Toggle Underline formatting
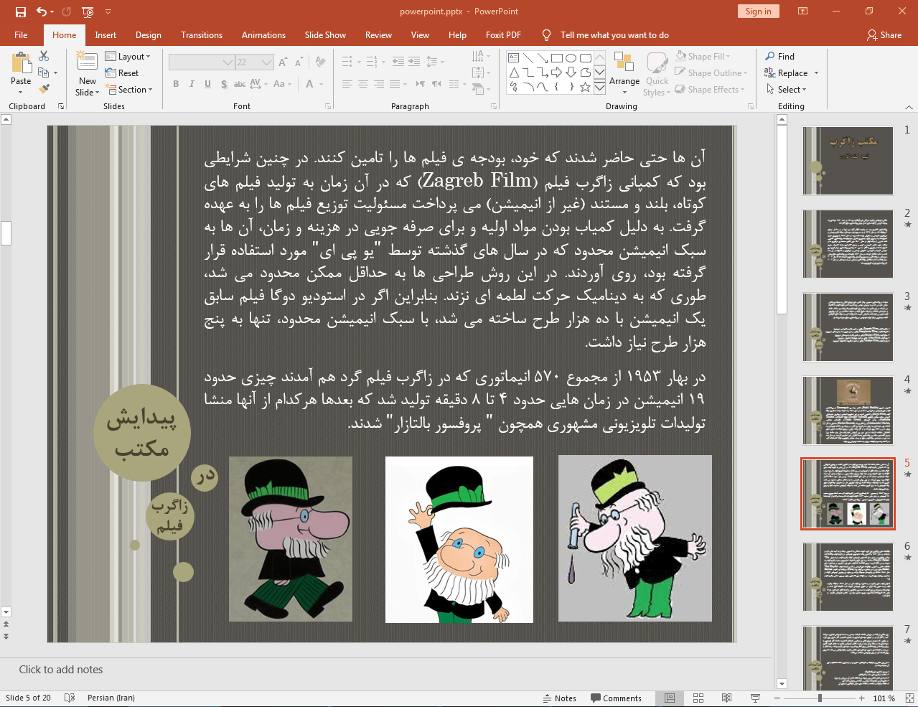Screen dimensions: 918x707 click(207, 84)
